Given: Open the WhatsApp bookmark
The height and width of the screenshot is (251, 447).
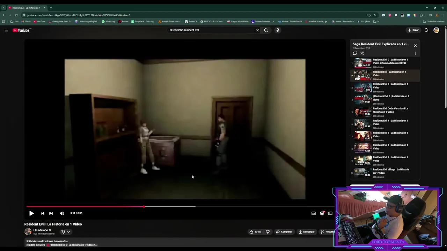Looking at the screenshot, I should coord(108,22).
